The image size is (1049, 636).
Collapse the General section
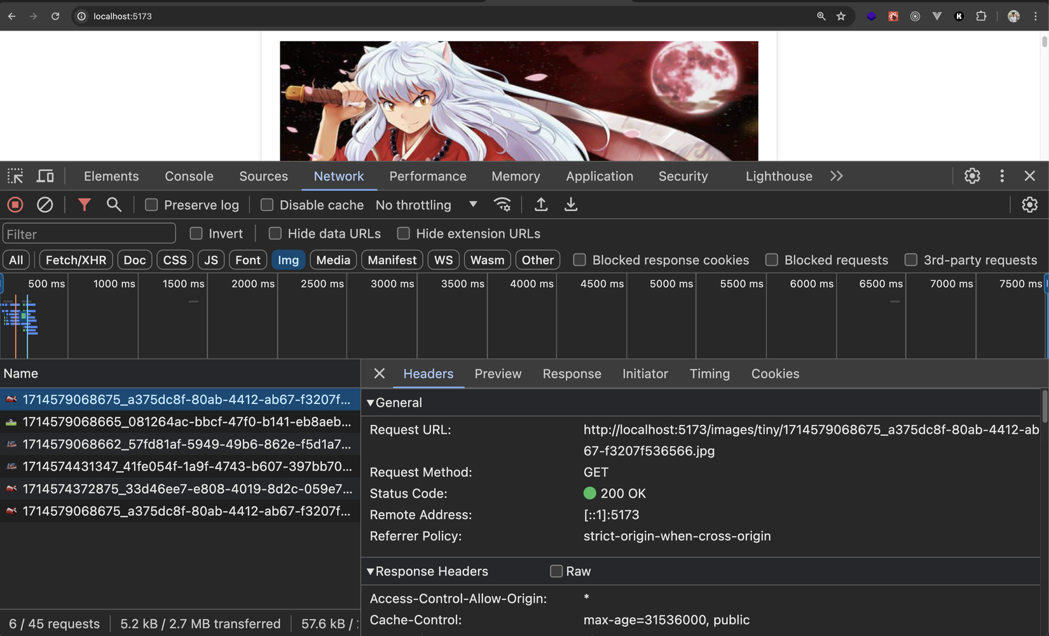click(370, 402)
